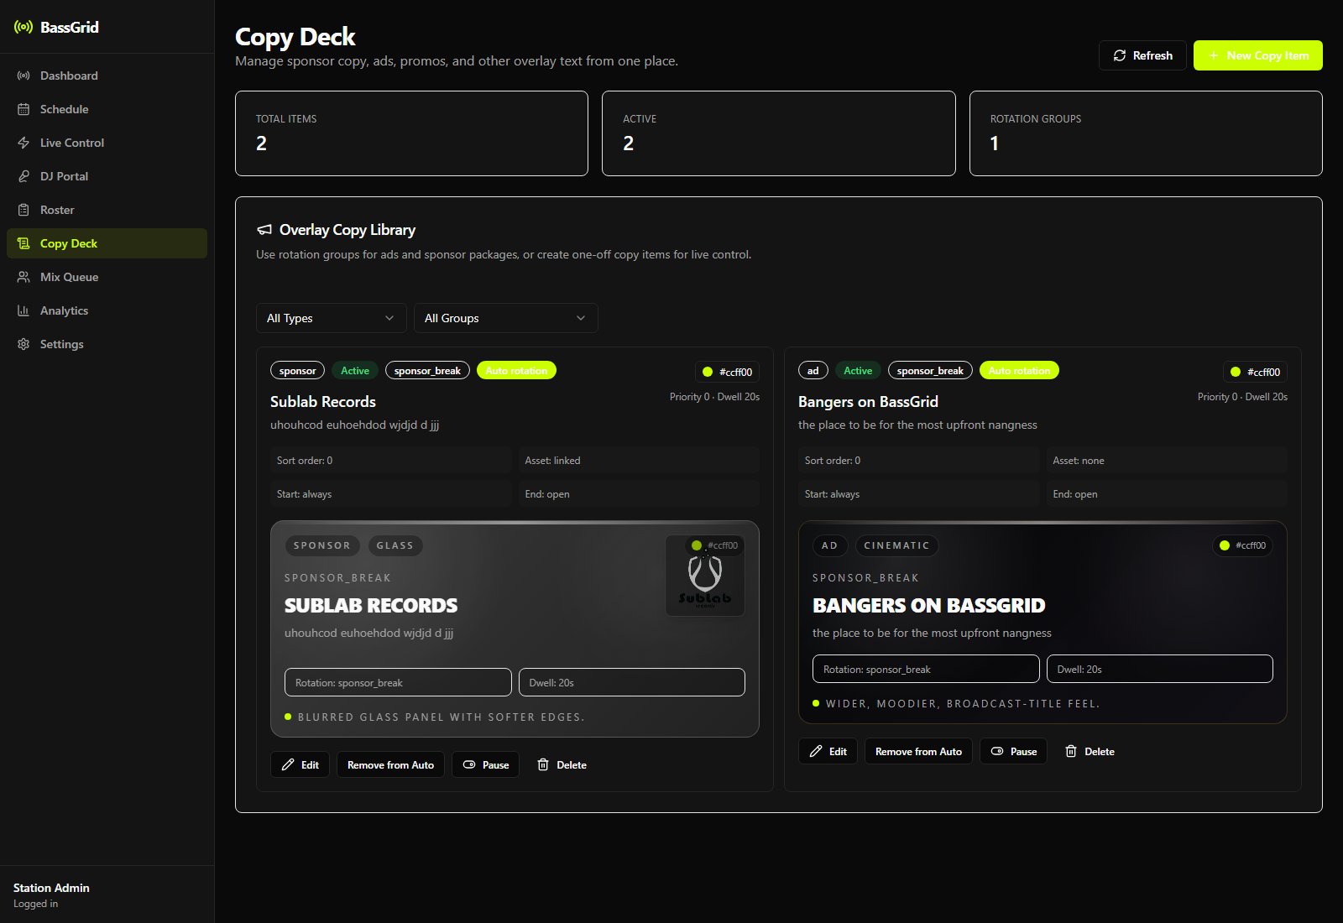Click #ccff00 swatch inside Bangers cinematic preview
1343x923 pixels.
point(1243,545)
